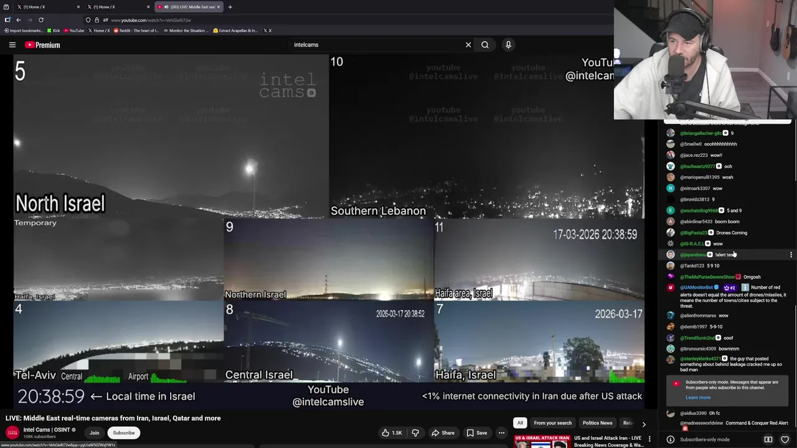The width and height of the screenshot is (797, 448).
Task: Show more filter chips with right arrow
Action: click(x=644, y=424)
